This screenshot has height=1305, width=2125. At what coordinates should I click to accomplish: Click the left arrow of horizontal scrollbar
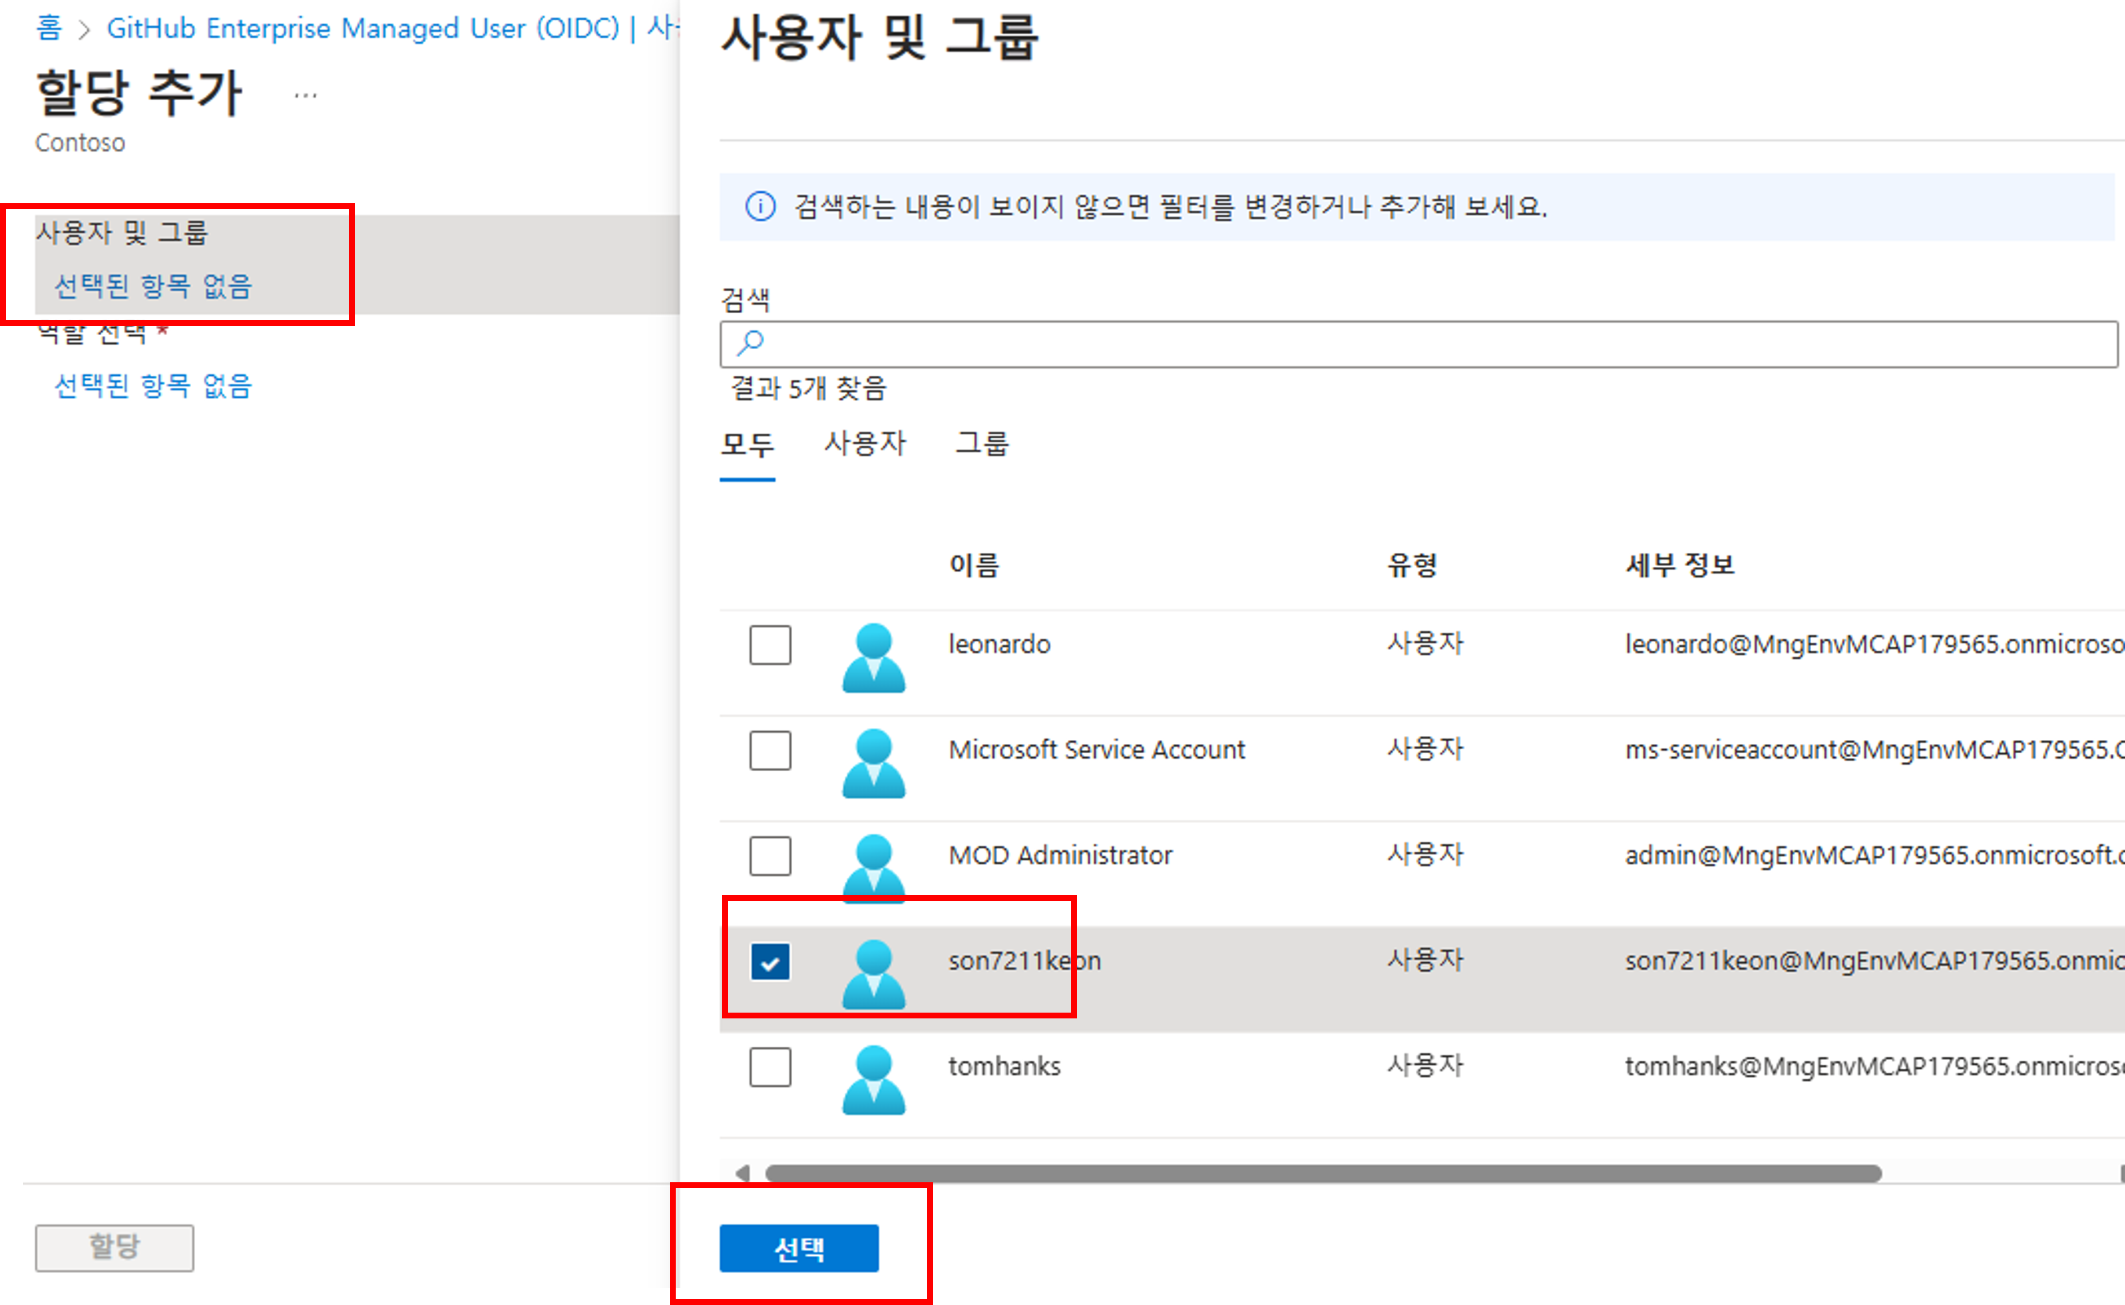(x=742, y=1173)
